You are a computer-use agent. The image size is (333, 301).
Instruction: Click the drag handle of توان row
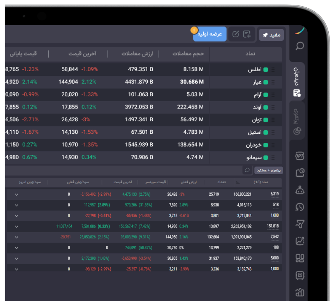(273, 120)
